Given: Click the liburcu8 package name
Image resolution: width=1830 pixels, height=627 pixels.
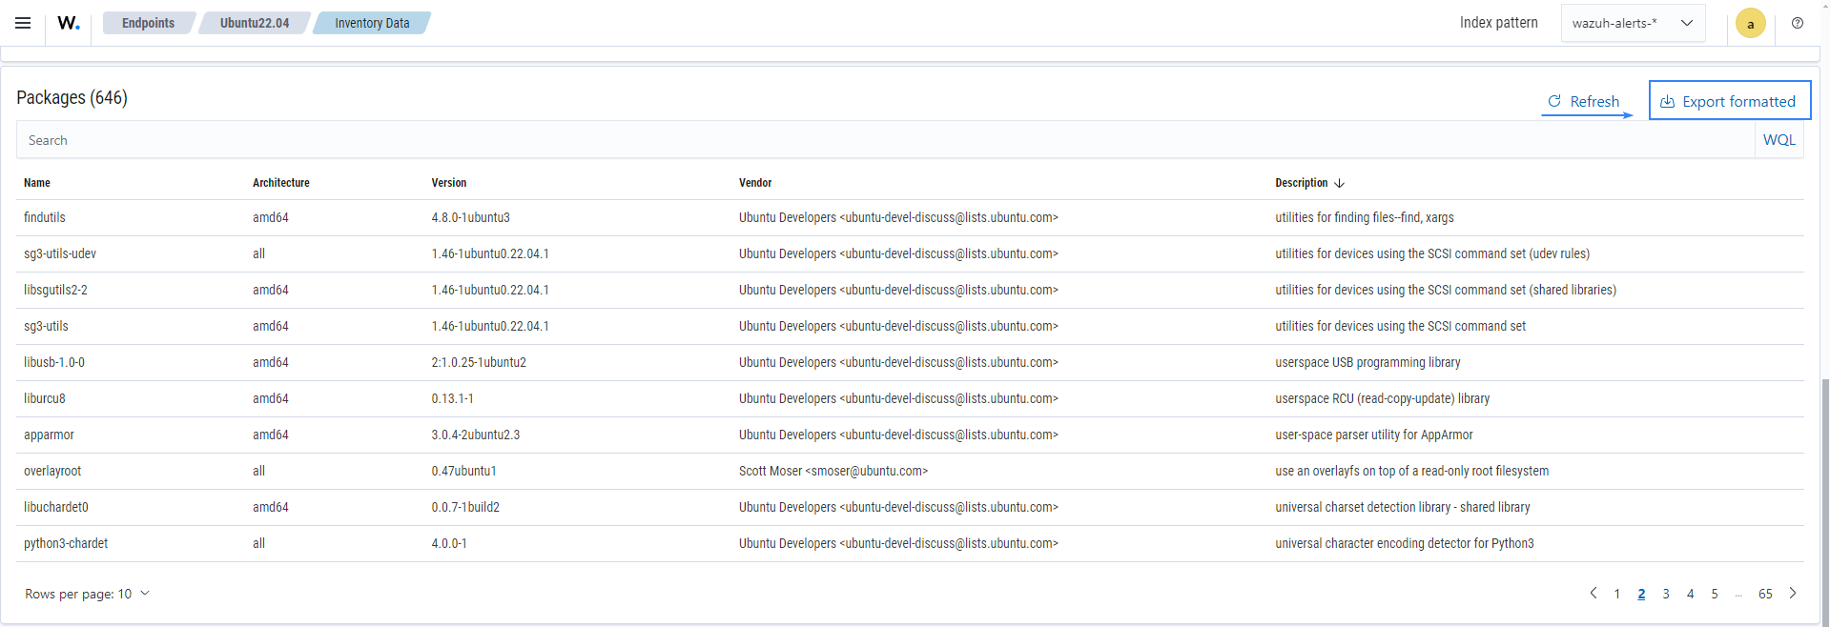Looking at the screenshot, I should 45,399.
